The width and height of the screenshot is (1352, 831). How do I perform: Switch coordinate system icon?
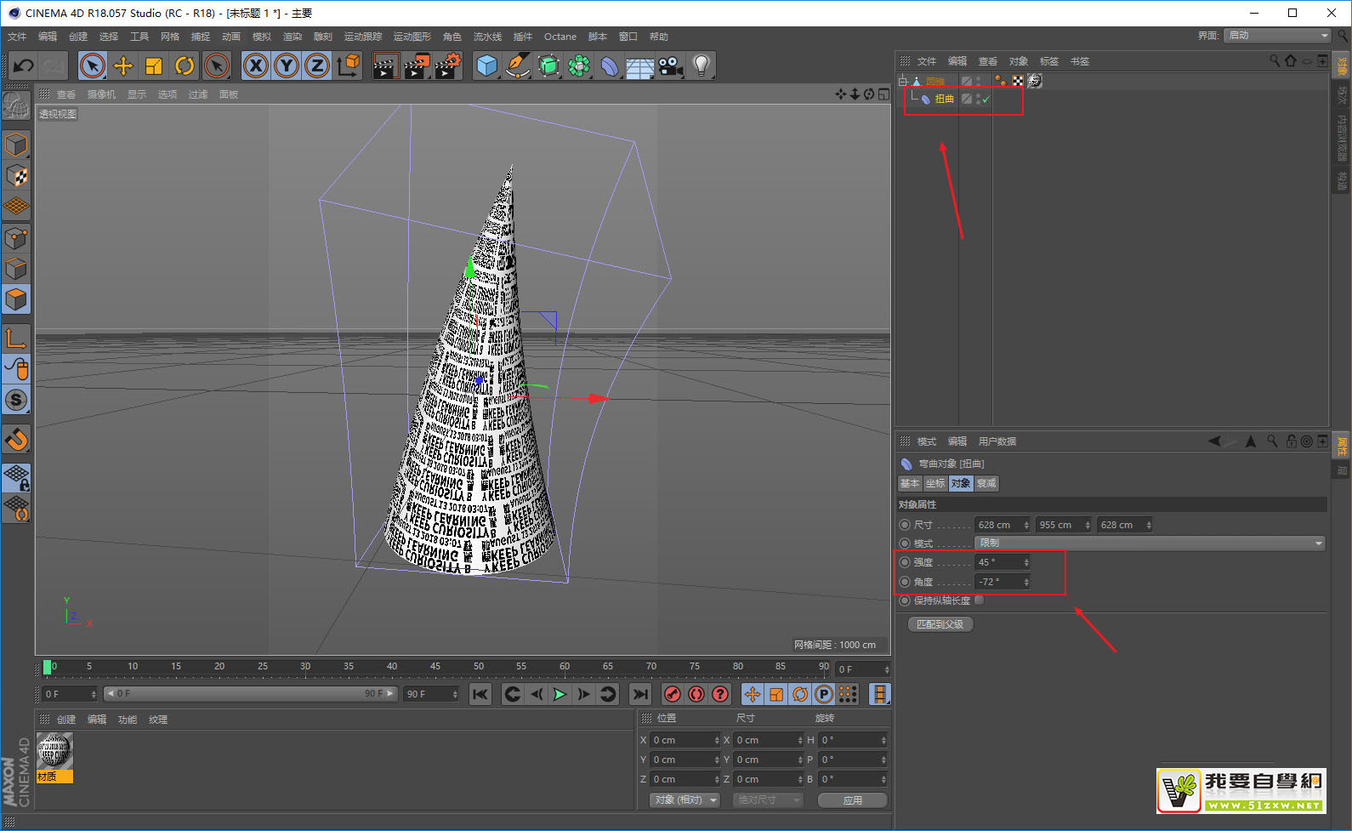pos(349,65)
